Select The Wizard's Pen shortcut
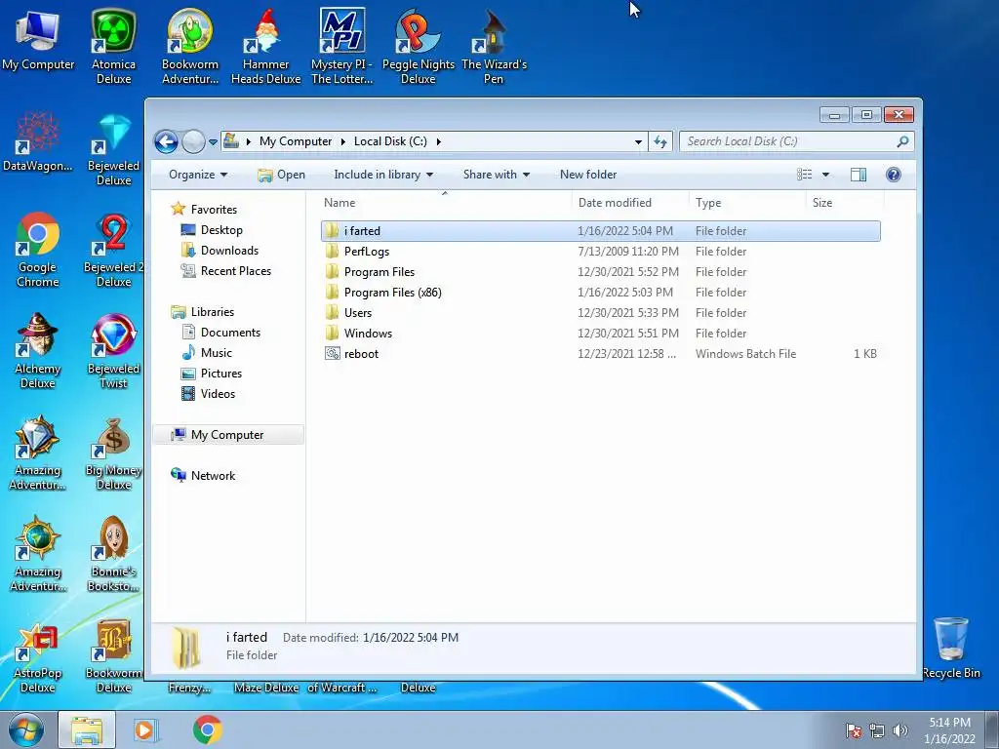The width and height of the screenshot is (999, 749). coord(494,47)
